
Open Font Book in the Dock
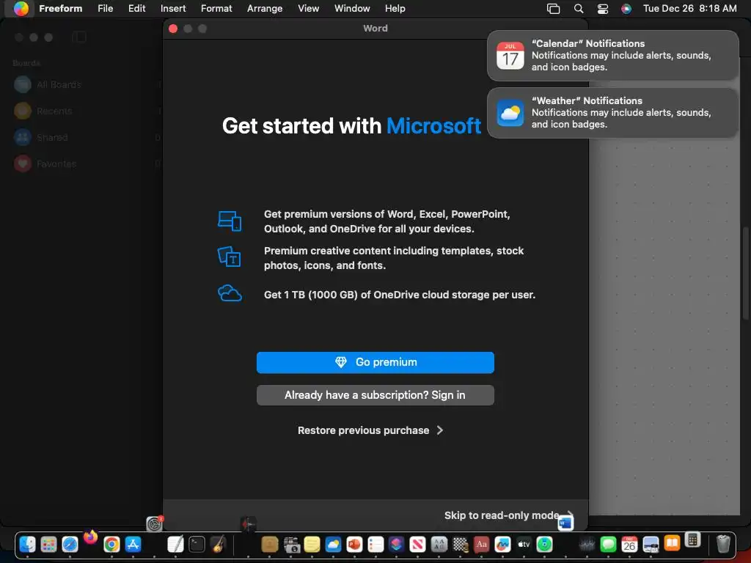click(x=439, y=545)
